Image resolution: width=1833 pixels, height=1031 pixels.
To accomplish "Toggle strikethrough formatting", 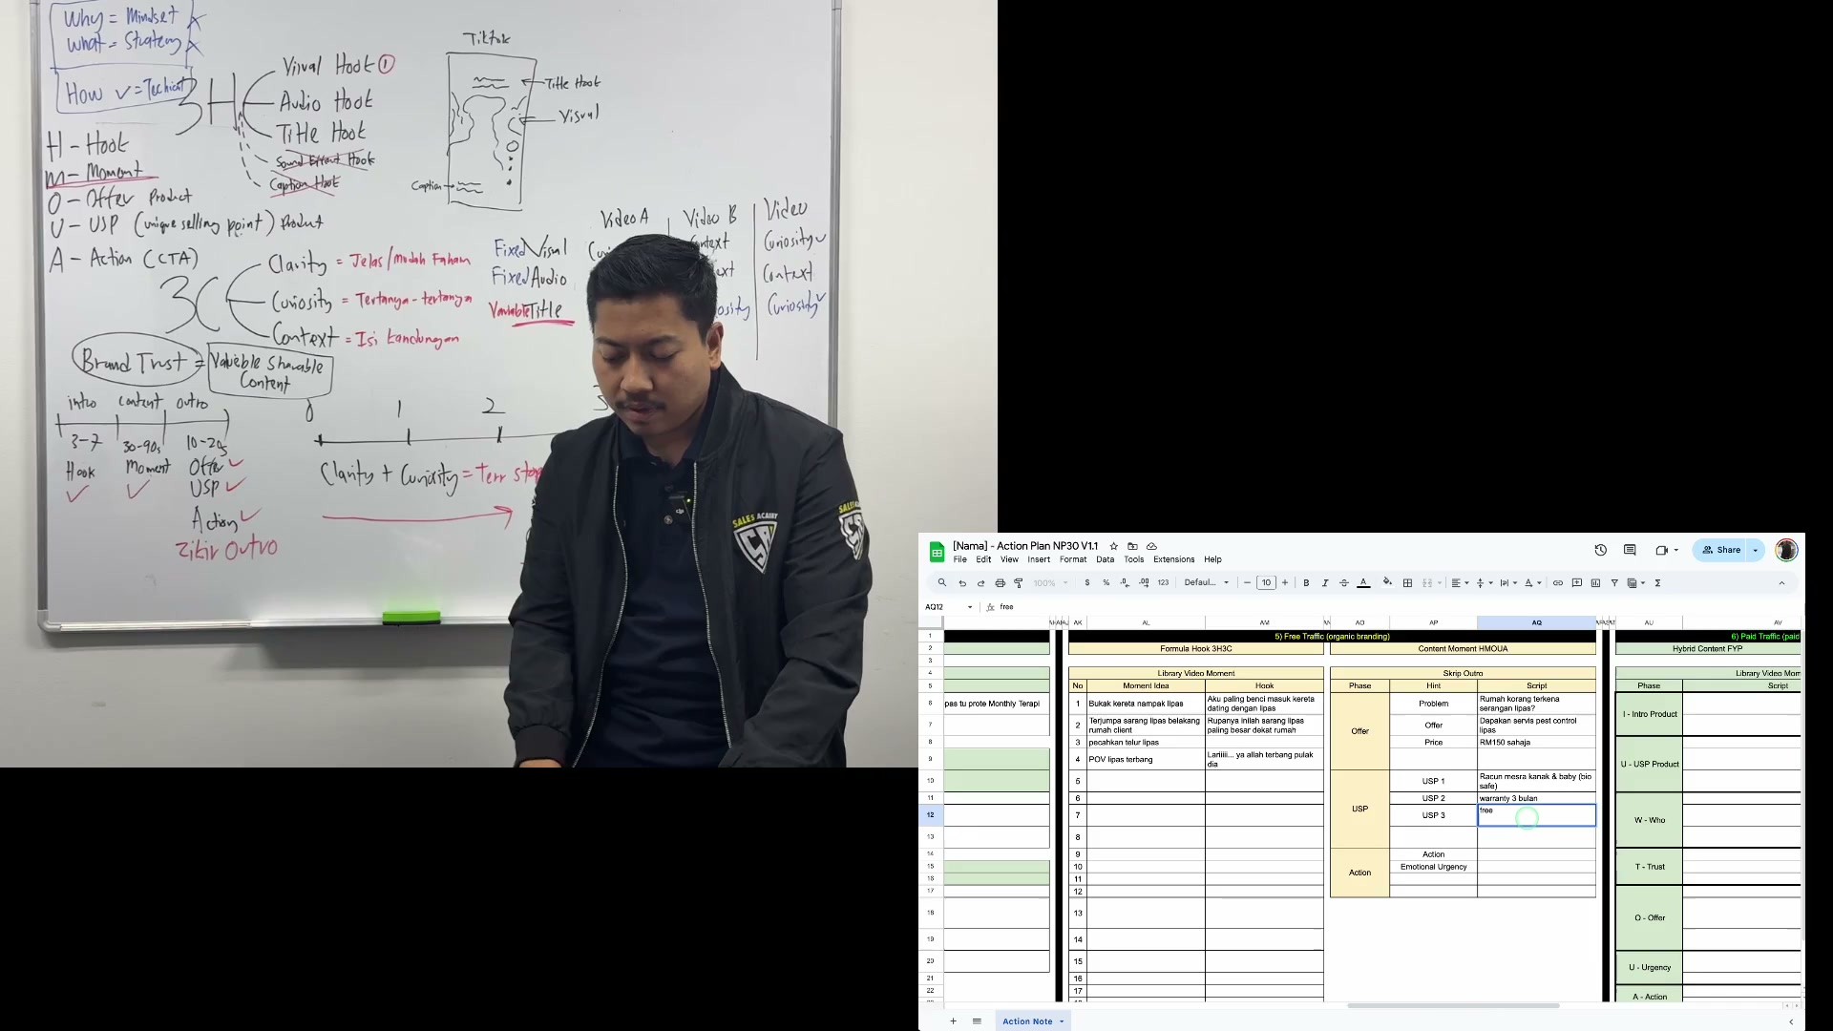I will pyautogui.click(x=1344, y=583).
